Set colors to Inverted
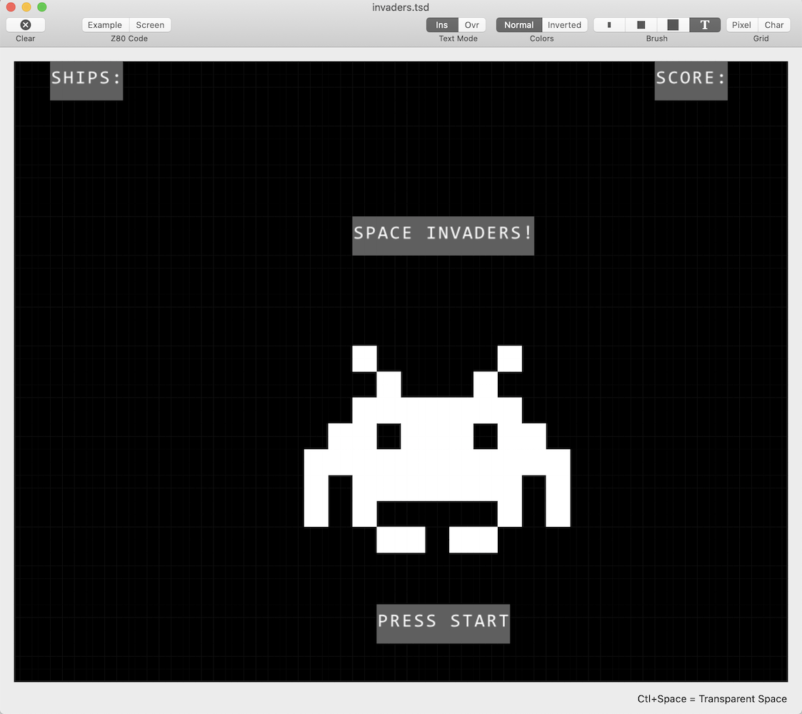Screen dimensions: 802x714 coord(564,25)
